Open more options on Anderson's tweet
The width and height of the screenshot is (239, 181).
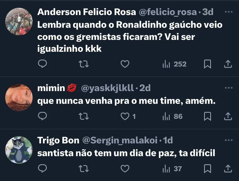(228, 12)
